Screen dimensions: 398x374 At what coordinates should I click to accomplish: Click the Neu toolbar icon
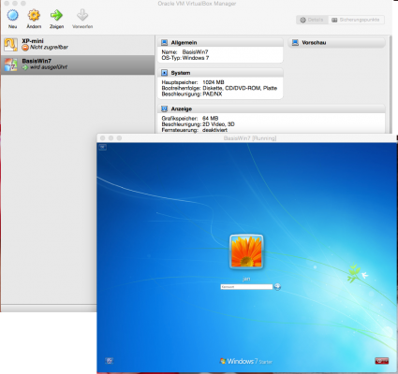pos(13,15)
